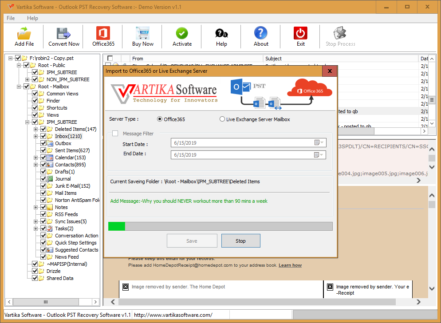This screenshot has height=323, width=441.
Task: Click the Buy Now shopping cart icon
Action: (x=142, y=33)
